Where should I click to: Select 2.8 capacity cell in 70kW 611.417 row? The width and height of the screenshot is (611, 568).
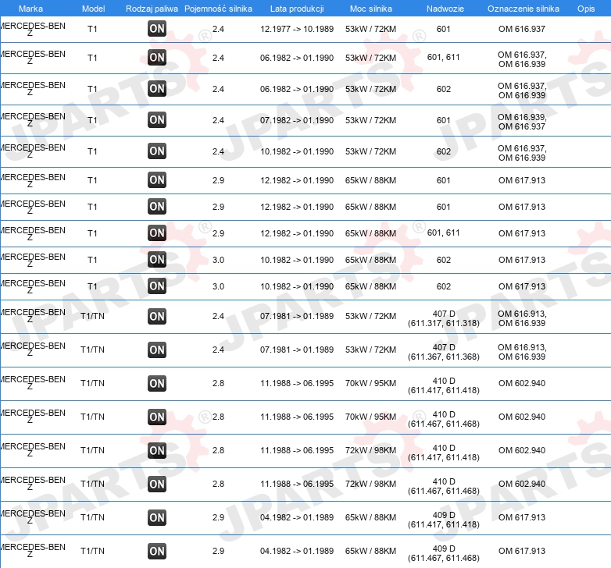pos(218,383)
